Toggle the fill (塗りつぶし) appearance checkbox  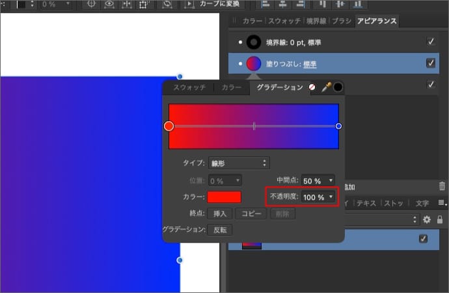pyautogui.click(x=430, y=63)
